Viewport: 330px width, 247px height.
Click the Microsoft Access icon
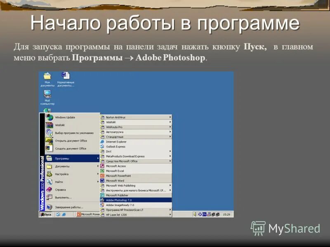(102, 166)
